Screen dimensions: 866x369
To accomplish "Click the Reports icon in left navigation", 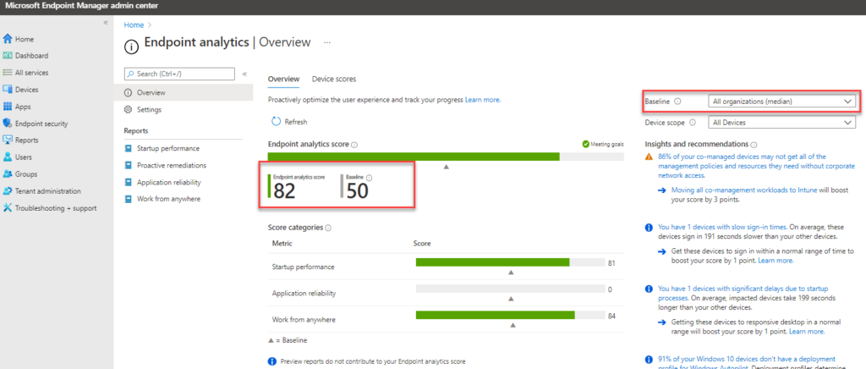I will (7, 140).
